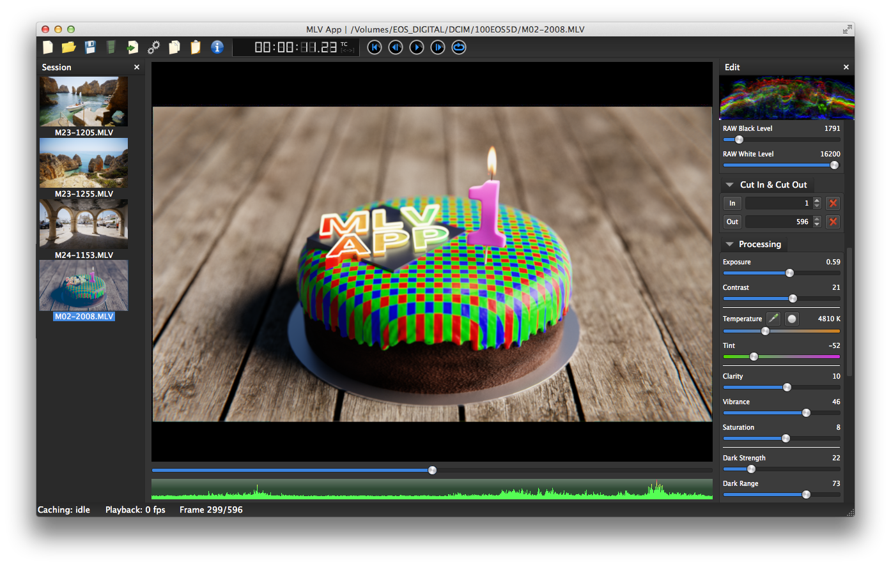Screen dimensions: 891x567
Task: Adjust the Vibrance slider
Action: click(782, 413)
